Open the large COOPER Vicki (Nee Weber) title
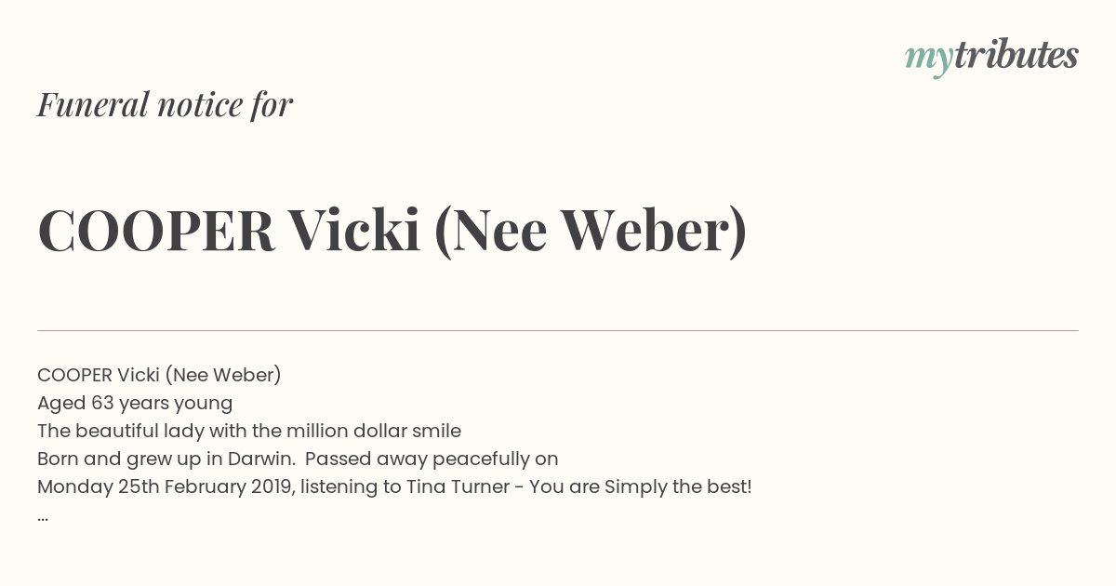 point(392,231)
